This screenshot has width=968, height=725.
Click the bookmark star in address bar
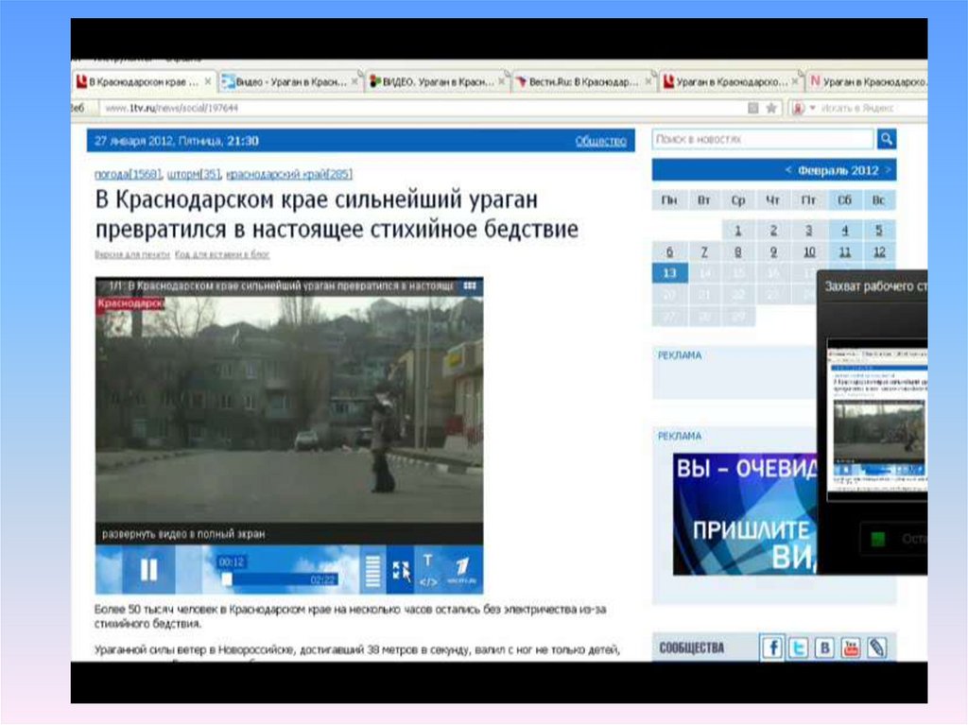[x=771, y=108]
